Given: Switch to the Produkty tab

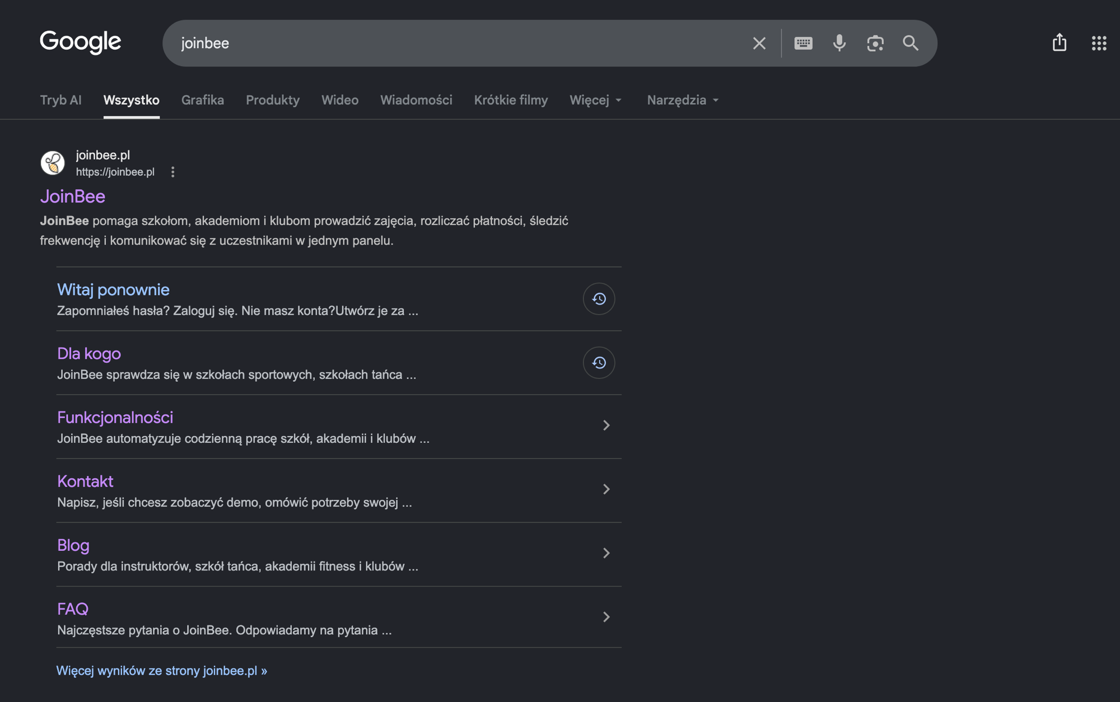Looking at the screenshot, I should pos(272,100).
